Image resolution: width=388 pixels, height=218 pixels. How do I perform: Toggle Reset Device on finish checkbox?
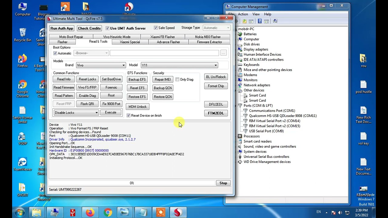point(129,115)
